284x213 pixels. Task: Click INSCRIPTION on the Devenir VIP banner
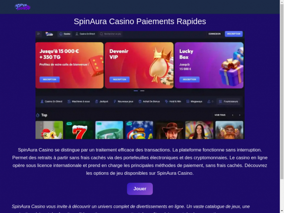(x=120, y=80)
